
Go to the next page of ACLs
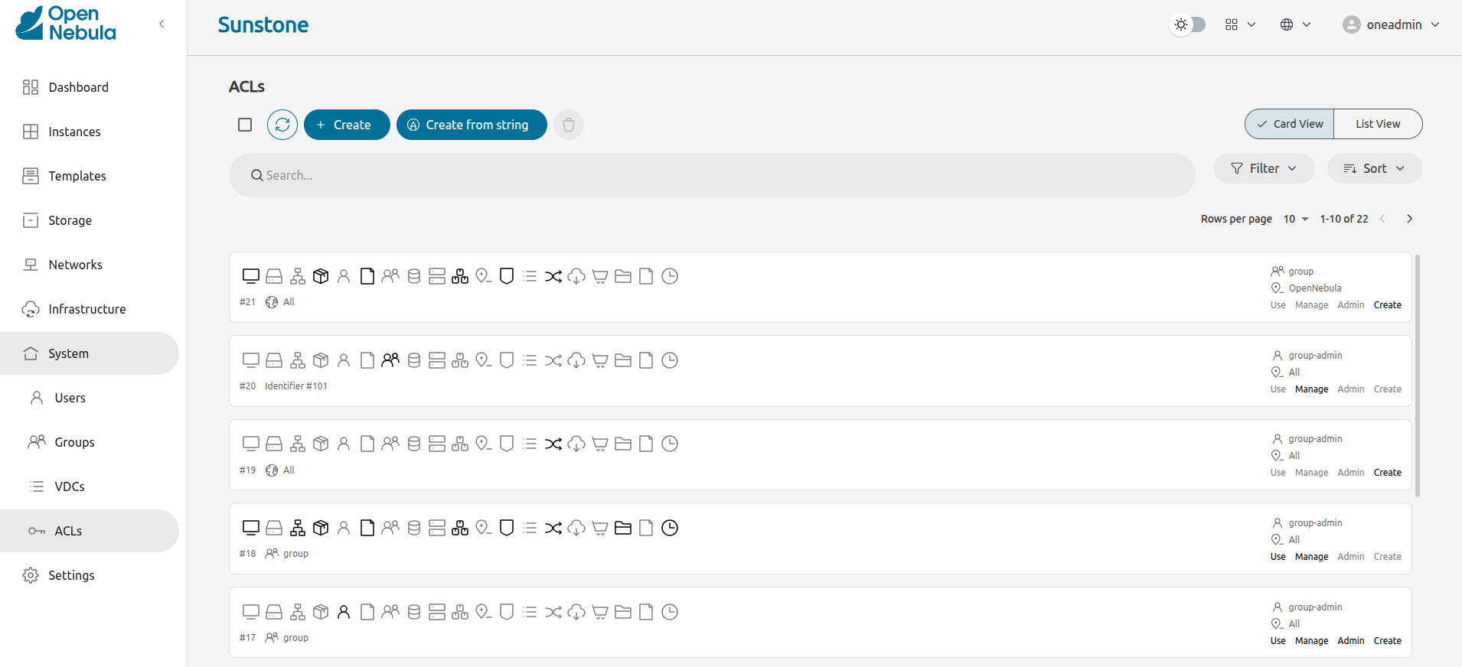click(1409, 219)
